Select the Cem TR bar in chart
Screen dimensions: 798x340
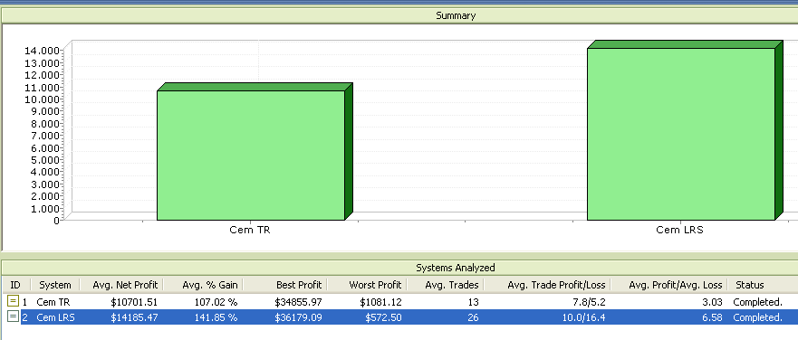pos(251,155)
